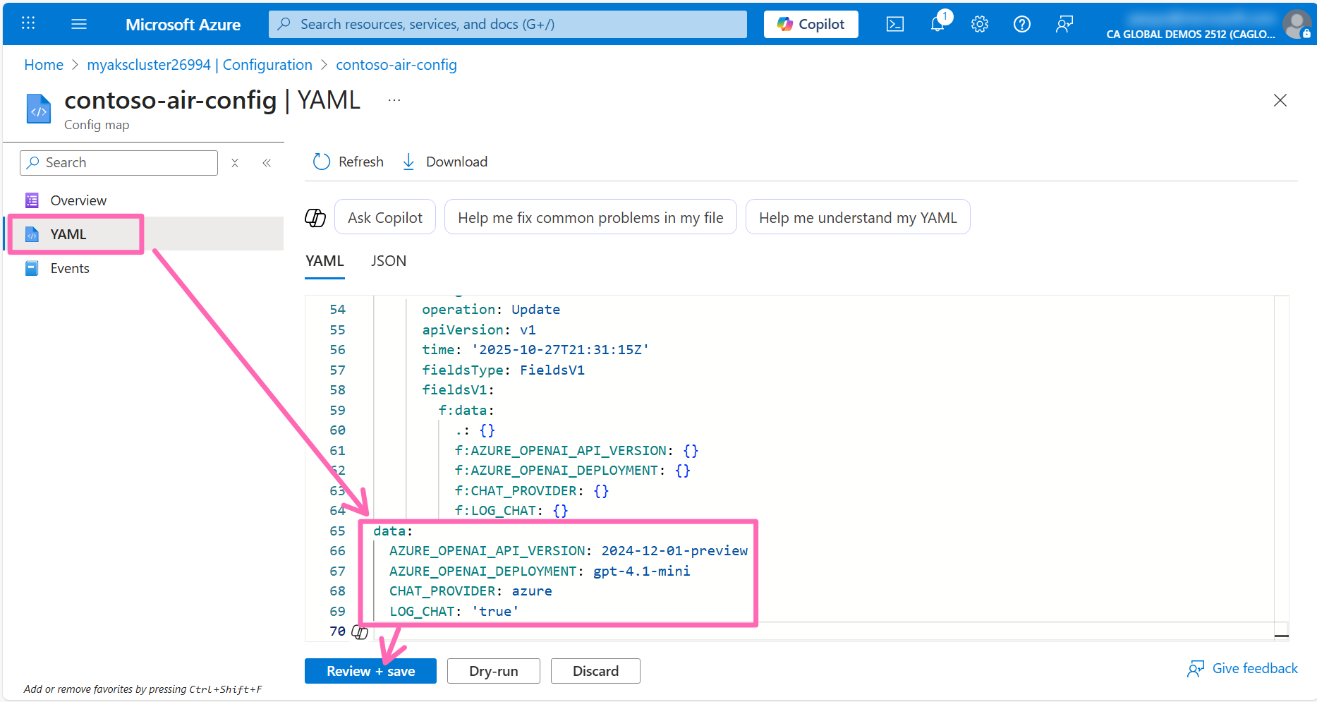Click the Copilot icon beside Ask Copilot
The width and height of the screenshot is (1317, 702).
point(315,218)
